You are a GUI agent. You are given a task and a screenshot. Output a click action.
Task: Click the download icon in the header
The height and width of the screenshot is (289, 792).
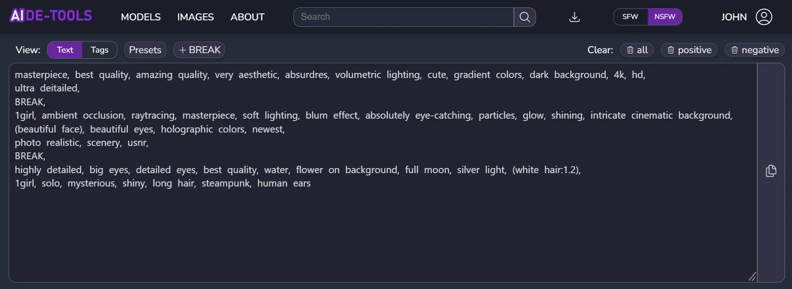(x=574, y=17)
